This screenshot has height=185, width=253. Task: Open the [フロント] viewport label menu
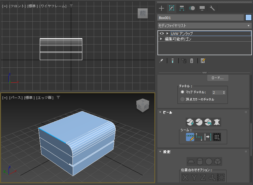click(17, 6)
